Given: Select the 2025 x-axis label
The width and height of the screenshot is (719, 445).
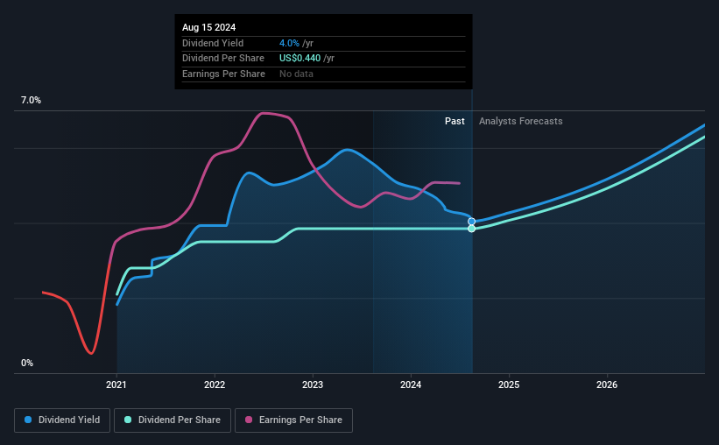Looking at the screenshot, I should (509, 385).
